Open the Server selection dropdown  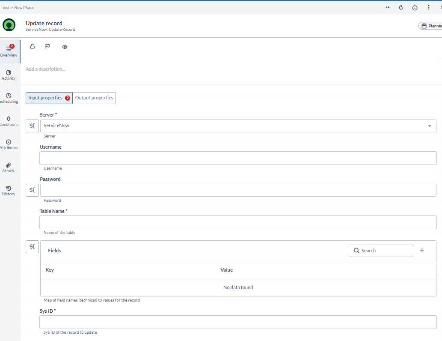429,126
